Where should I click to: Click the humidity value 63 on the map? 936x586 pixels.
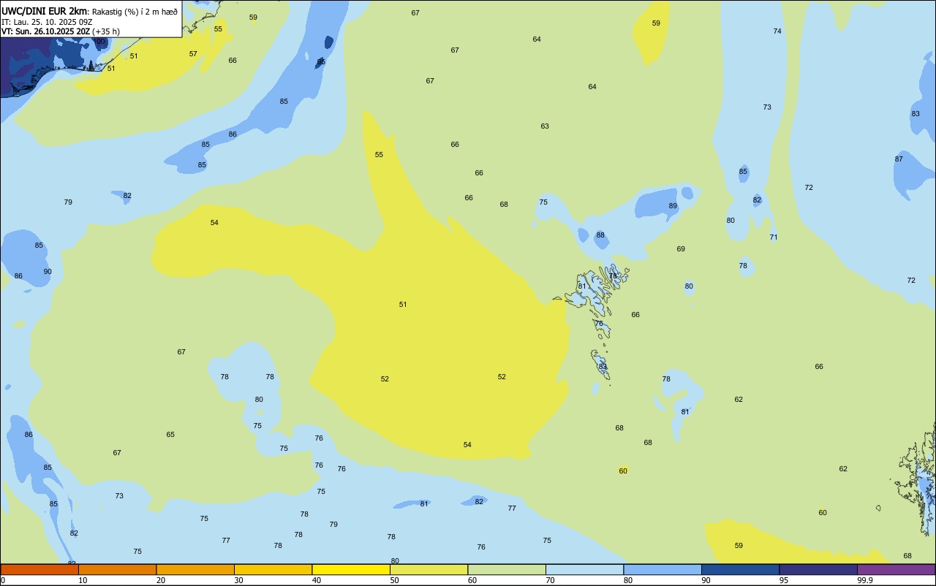click(545, 126)
